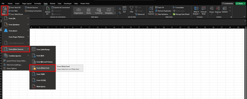Switch to the Page Layout tab
This screenshot has width=247, height=99.
[27, 3]
